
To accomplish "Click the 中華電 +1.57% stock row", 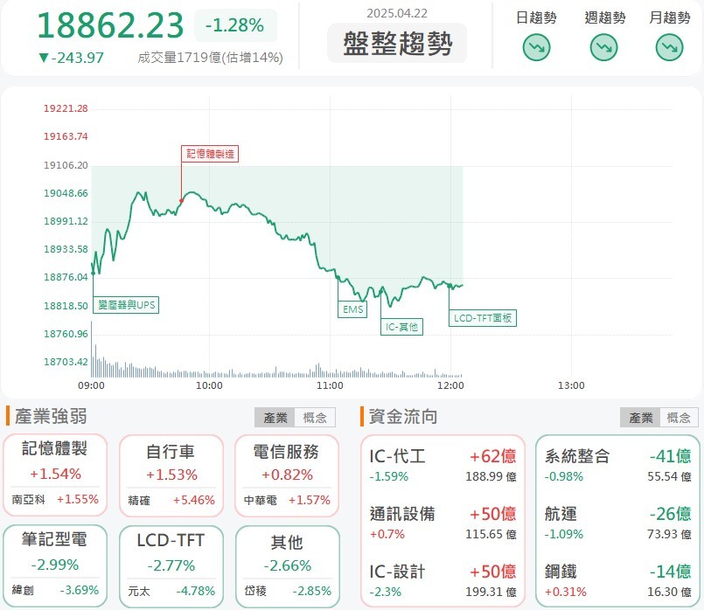I will click(x=287, y=500).
